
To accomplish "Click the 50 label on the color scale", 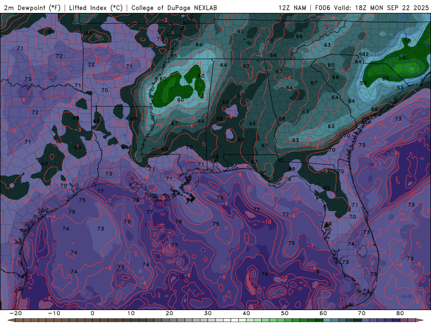I will [285, 313].
